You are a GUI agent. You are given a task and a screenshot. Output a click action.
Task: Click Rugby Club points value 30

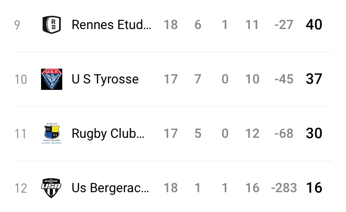(x=314, y=133)
